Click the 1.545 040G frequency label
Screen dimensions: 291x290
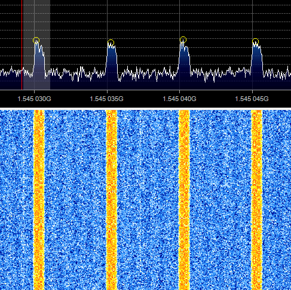pyautogui.click(x=179, y=99)
